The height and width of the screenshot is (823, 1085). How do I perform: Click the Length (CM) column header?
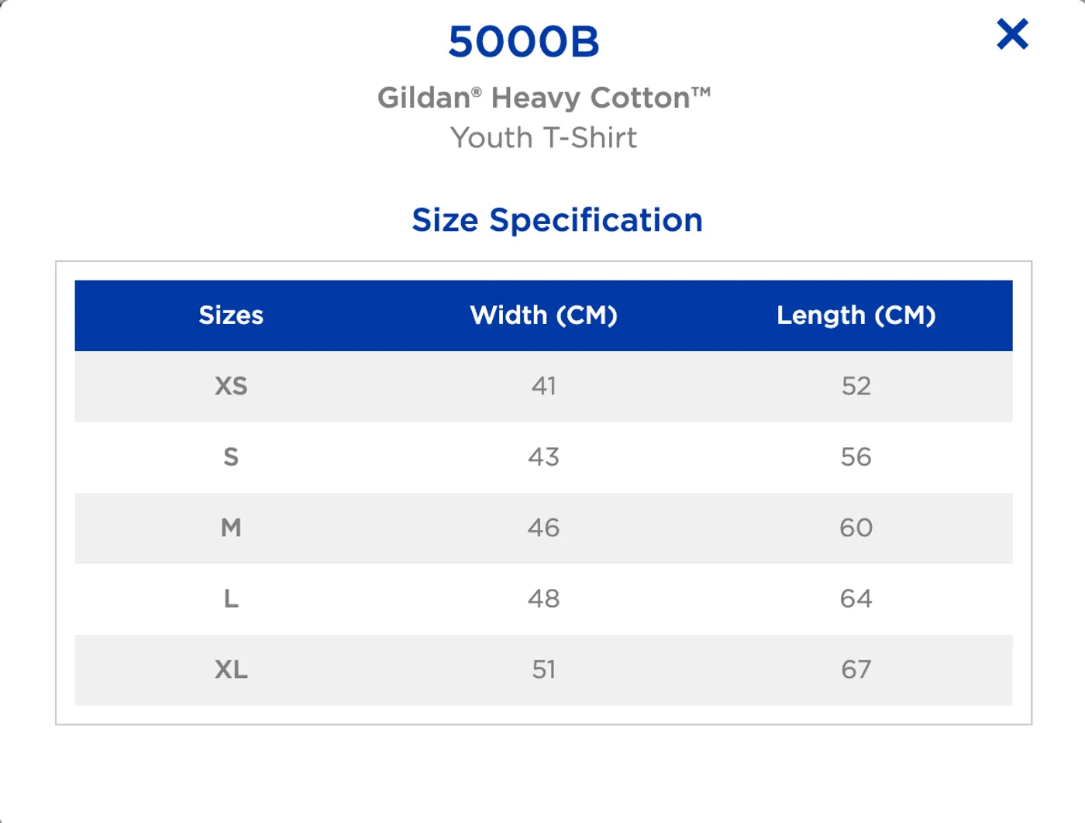coord(856,315)
